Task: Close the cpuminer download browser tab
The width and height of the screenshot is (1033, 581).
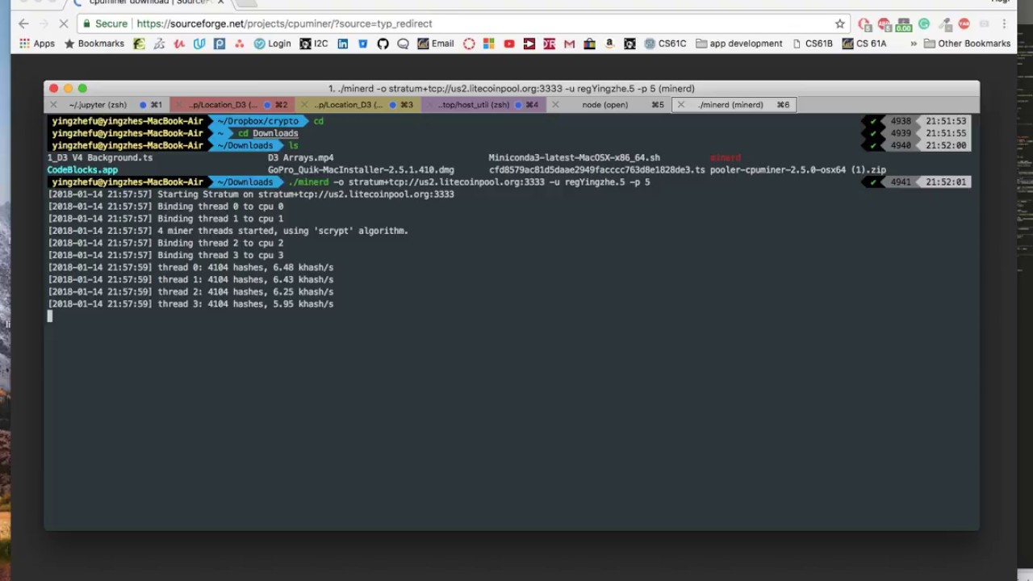Action: (220, 2)
